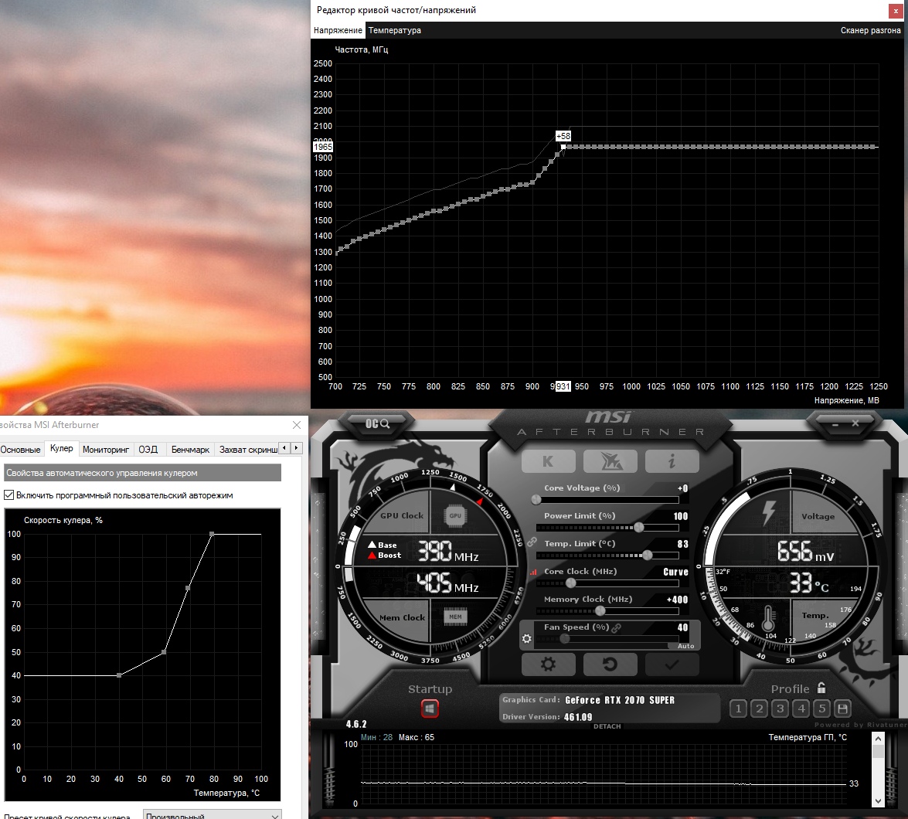
Task: Open the Кулер tab
Action: [61, 448]
